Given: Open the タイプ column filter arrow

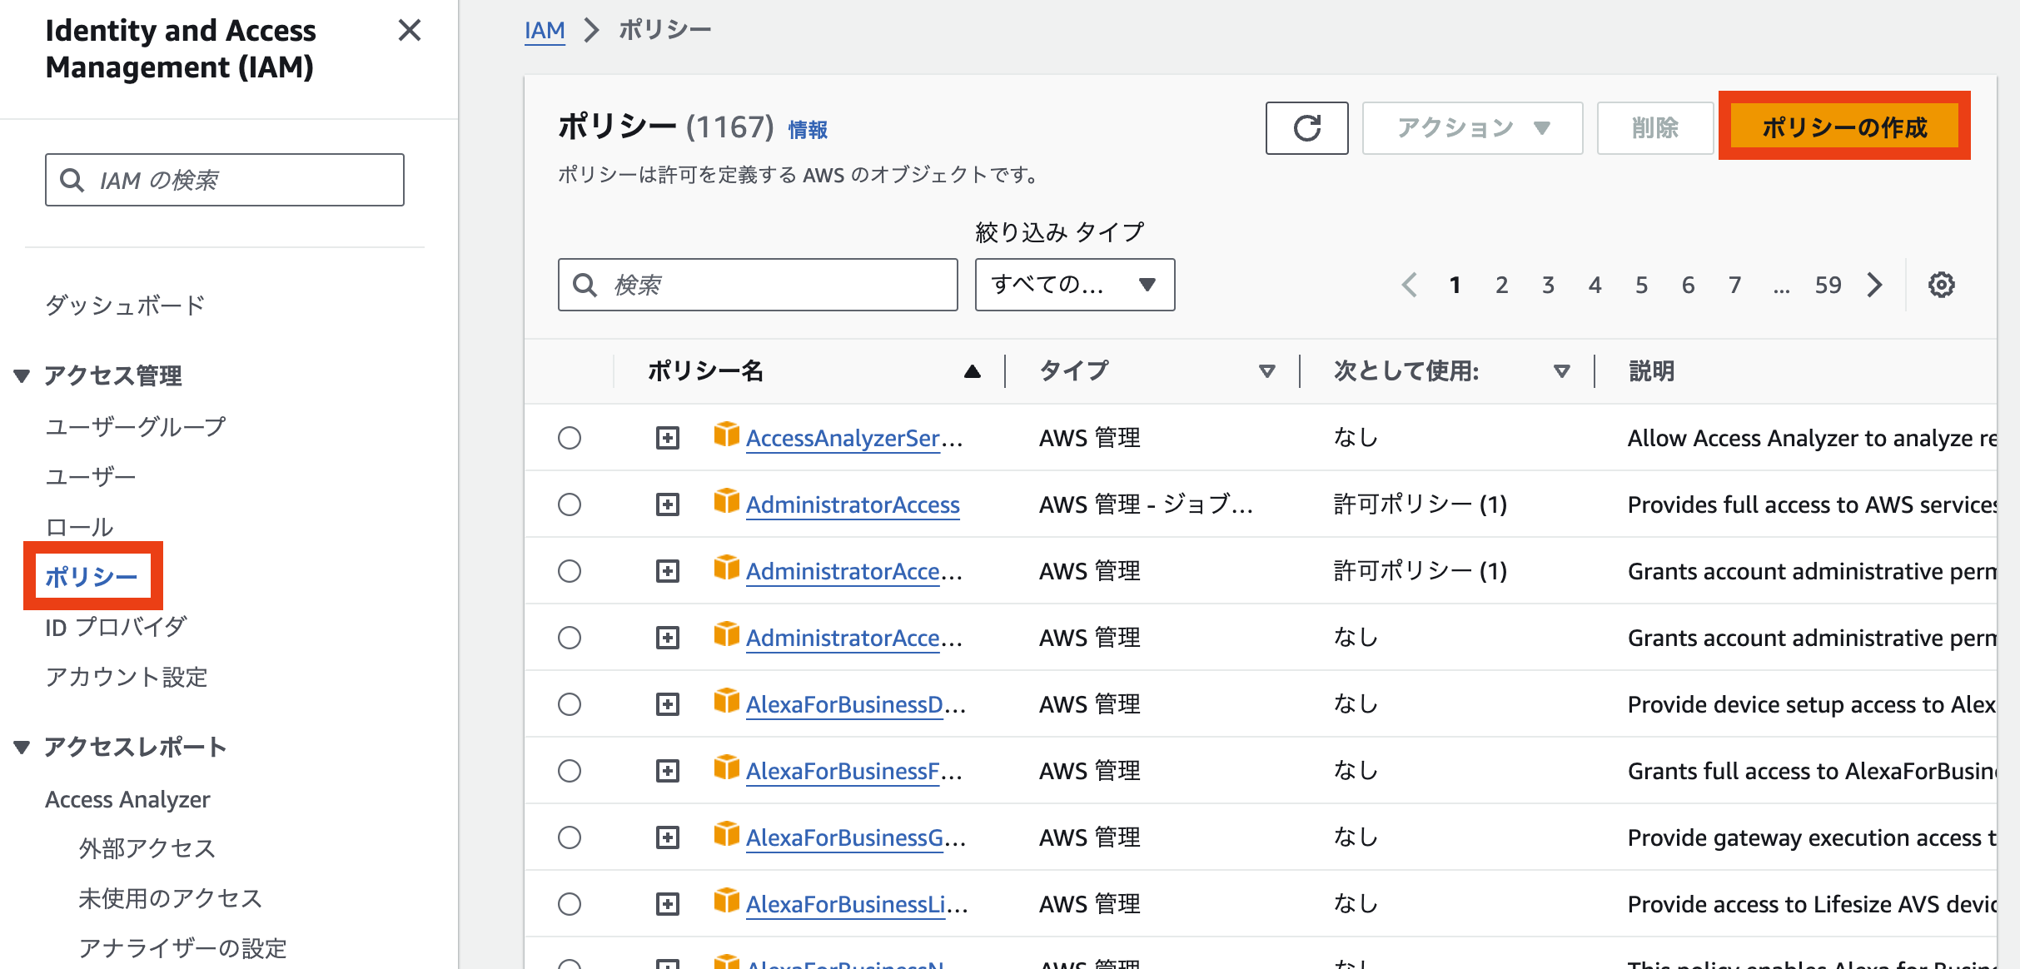Looking at the screenshot, I should point(1267,371).
